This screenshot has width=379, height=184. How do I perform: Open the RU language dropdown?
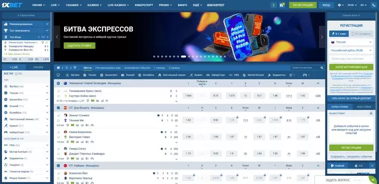[363, 5]
